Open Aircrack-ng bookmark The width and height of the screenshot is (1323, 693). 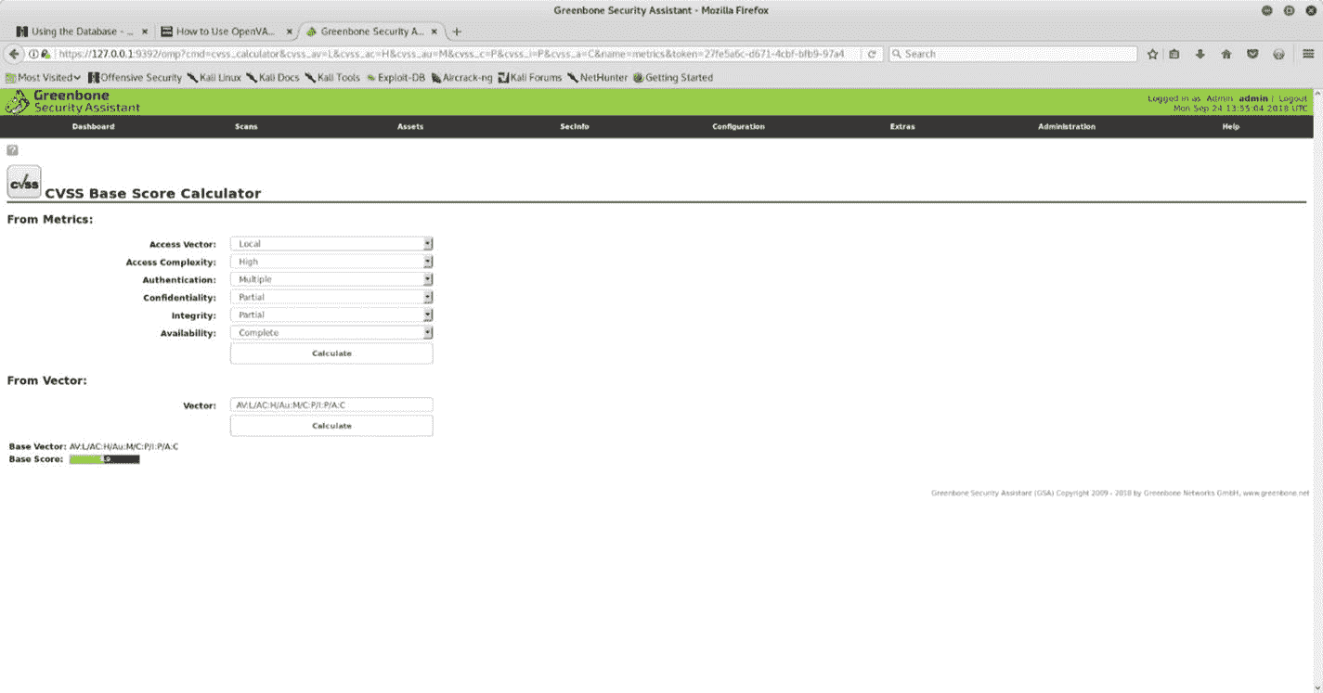461,78
